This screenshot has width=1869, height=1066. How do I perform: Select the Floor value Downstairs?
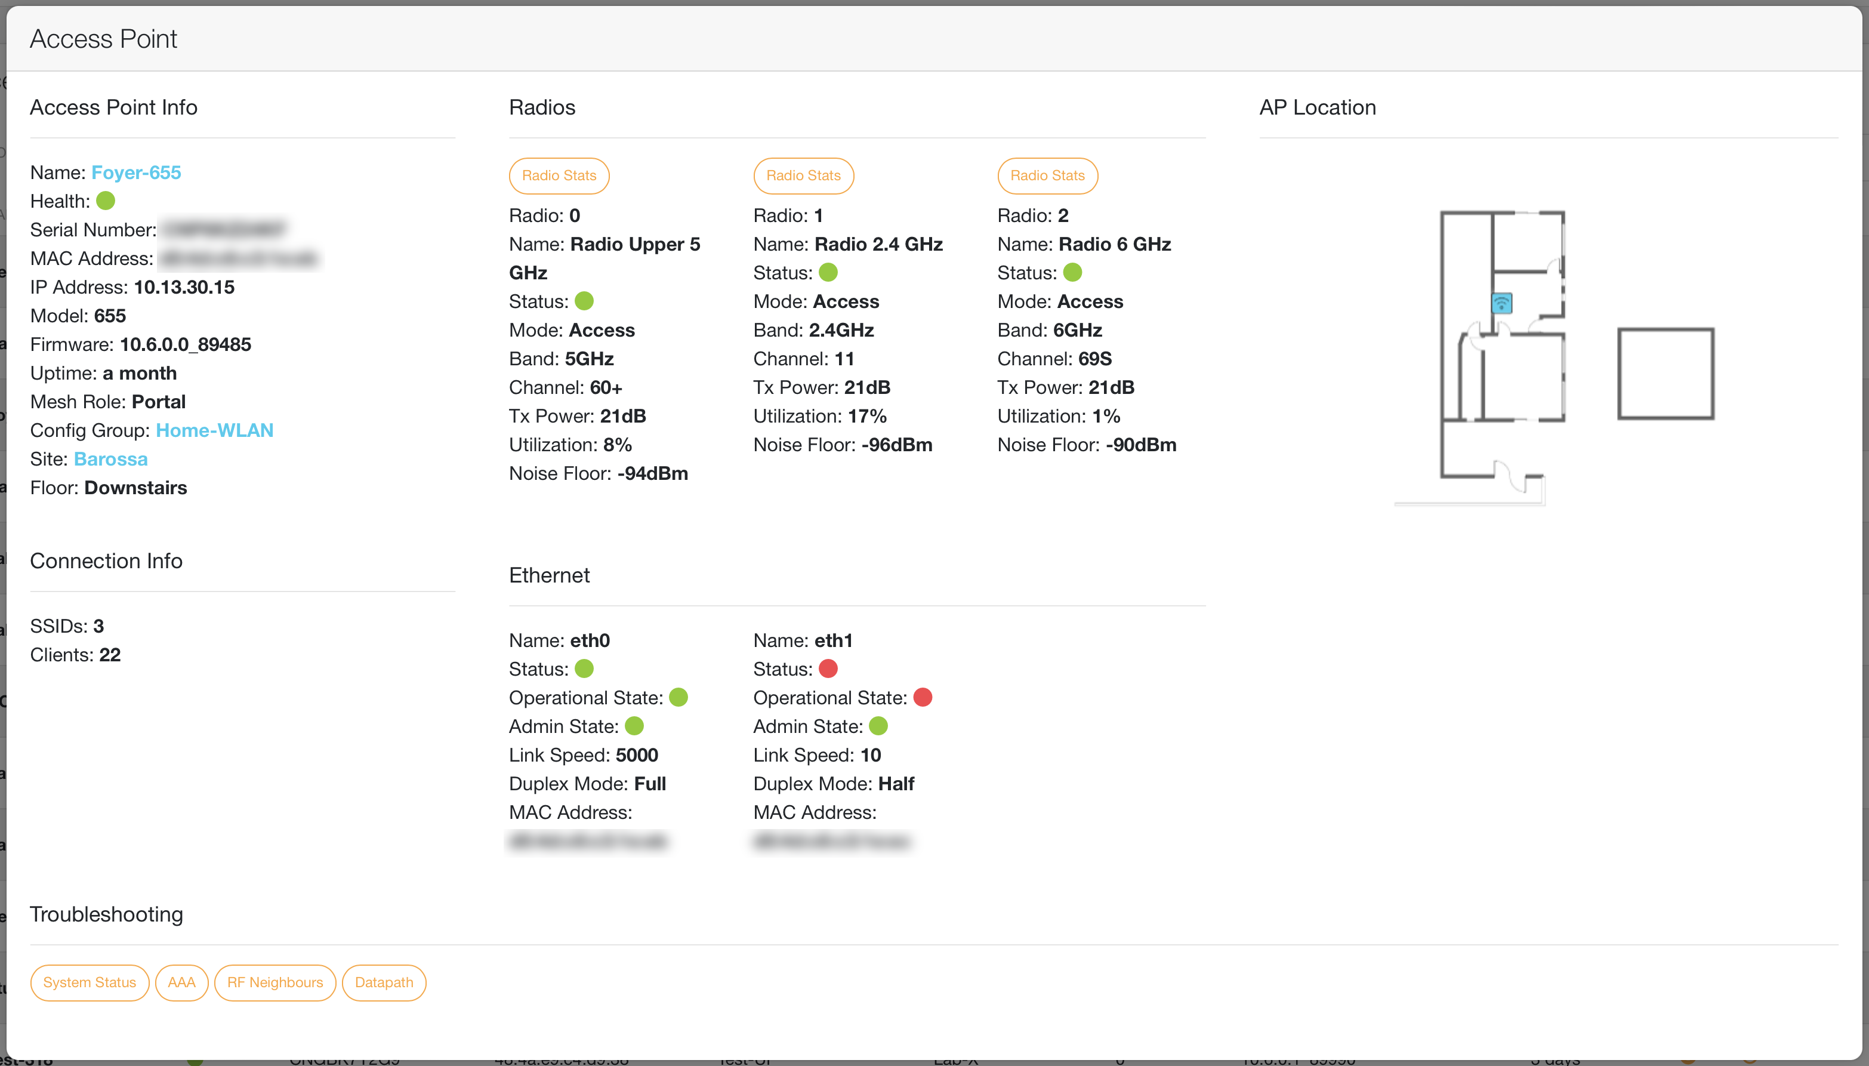[136, 488]
